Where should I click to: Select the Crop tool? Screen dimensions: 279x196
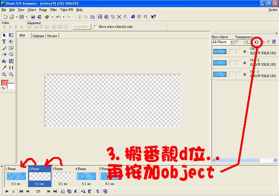11,61
